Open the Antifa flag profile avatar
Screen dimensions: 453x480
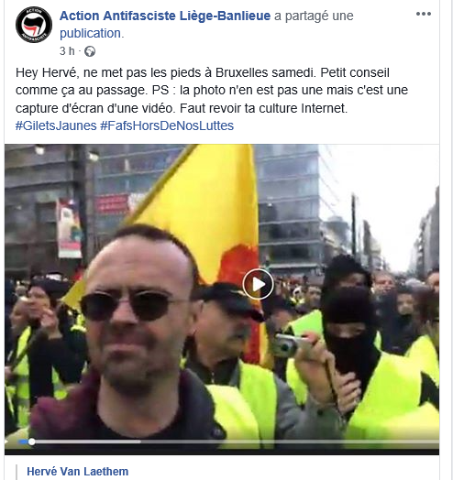click(34, 25)
